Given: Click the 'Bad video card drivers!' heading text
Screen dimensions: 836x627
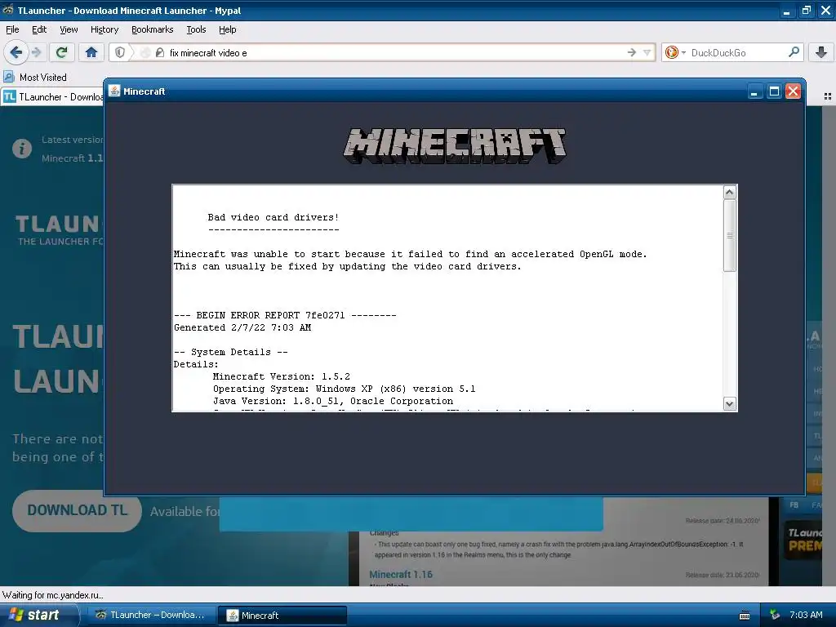Looking at the screenshot, I should [273, 217].
